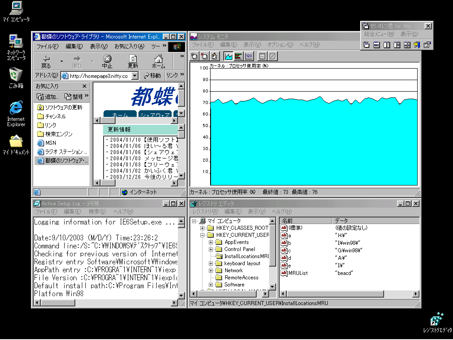Image resolution: width=453 pixels, height=340 pixels.
Task: Click the horizontal scrollbar thumb in notepad window
Action: click(58, 303)
